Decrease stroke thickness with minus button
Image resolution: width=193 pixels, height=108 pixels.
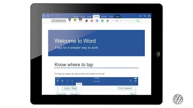[113, 21]
